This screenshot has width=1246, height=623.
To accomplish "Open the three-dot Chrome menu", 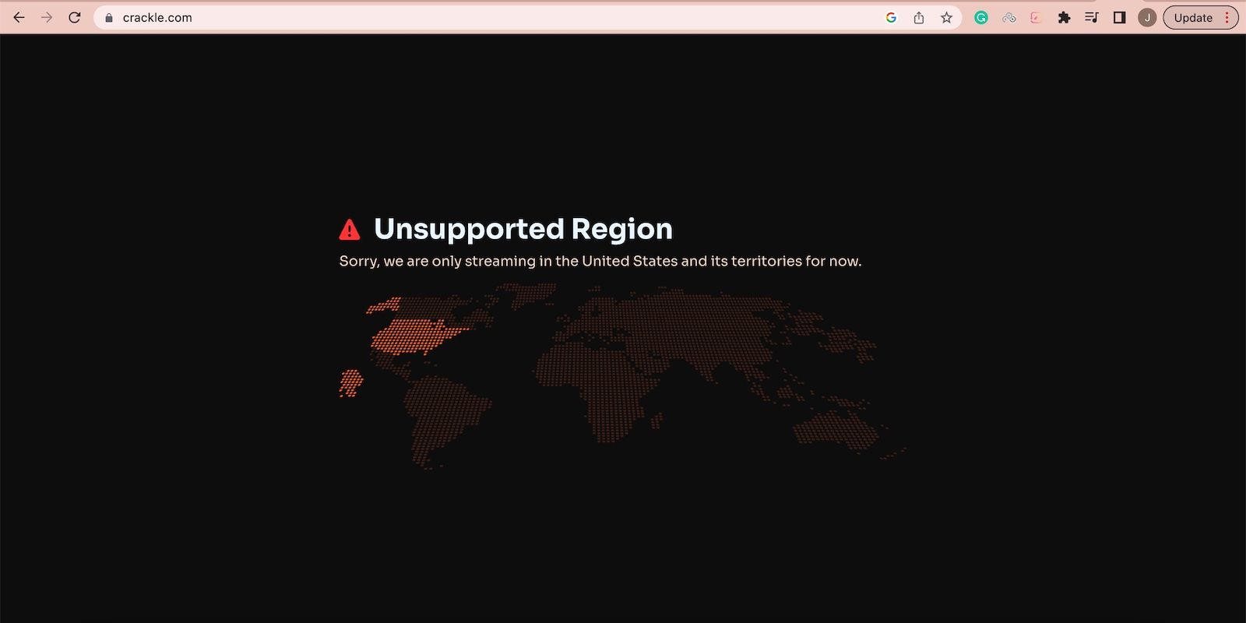I will coord(1227,18).
